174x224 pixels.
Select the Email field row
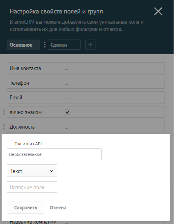pyautogui.click(x=86, y=97)
